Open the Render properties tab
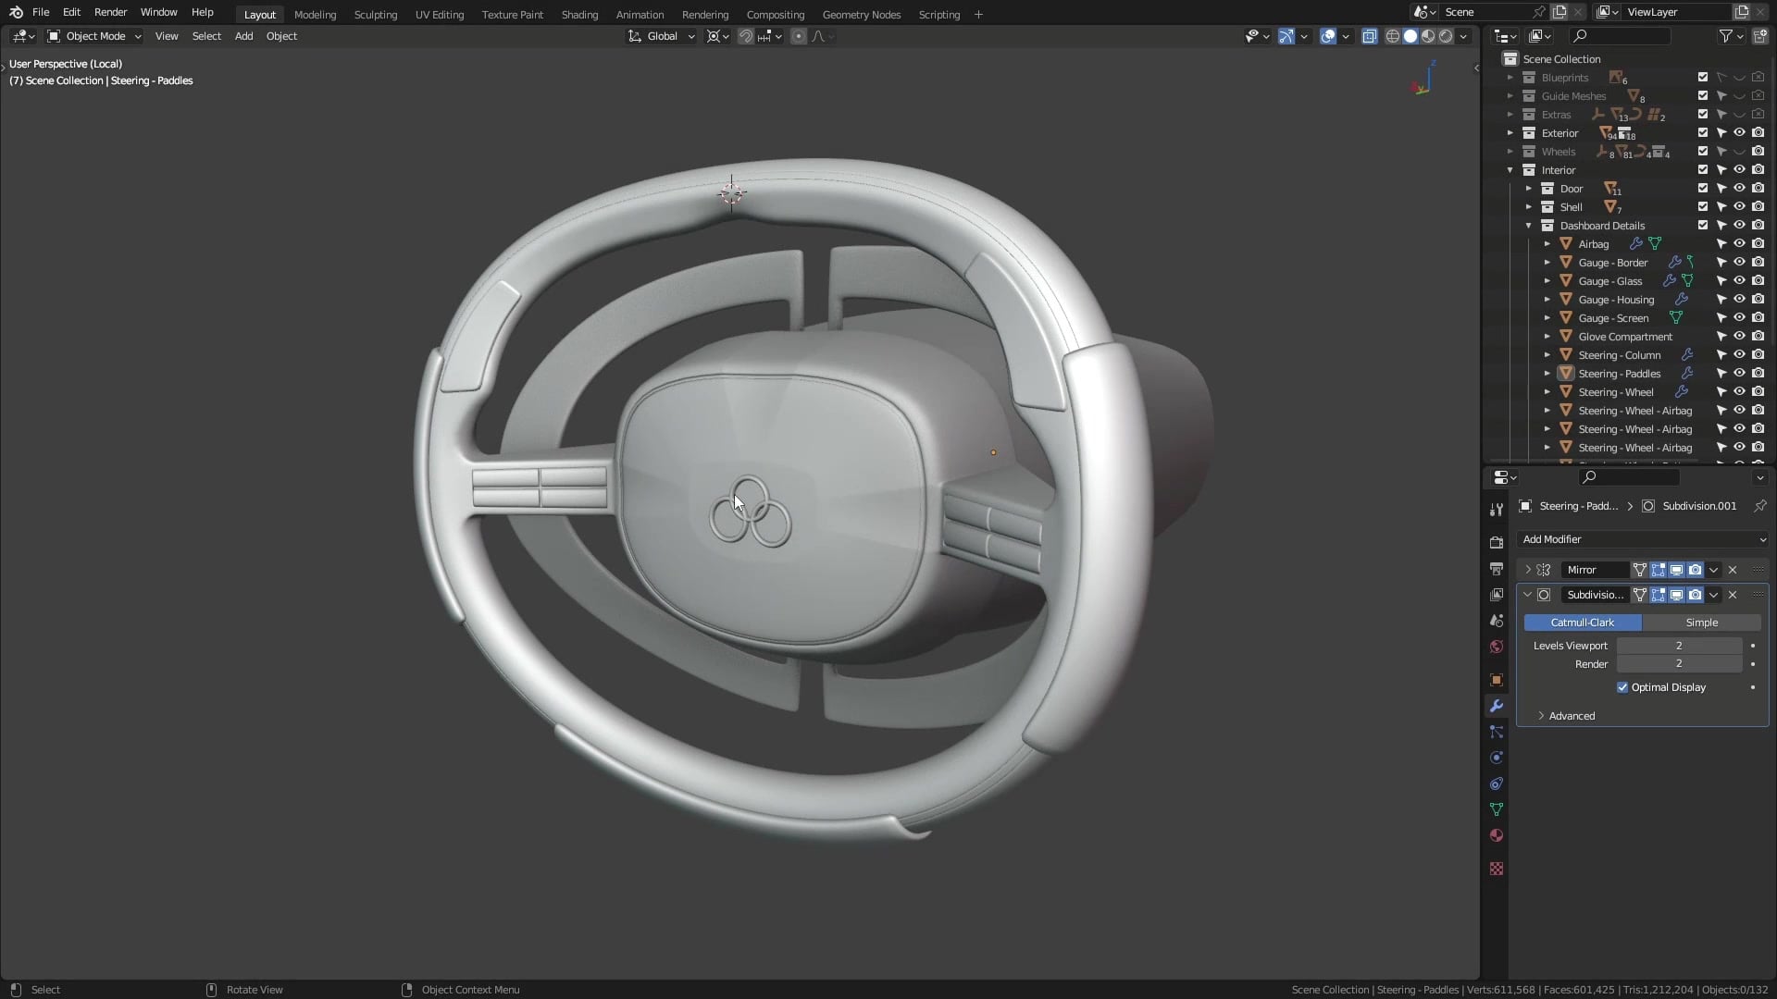 pos(1497,543)
